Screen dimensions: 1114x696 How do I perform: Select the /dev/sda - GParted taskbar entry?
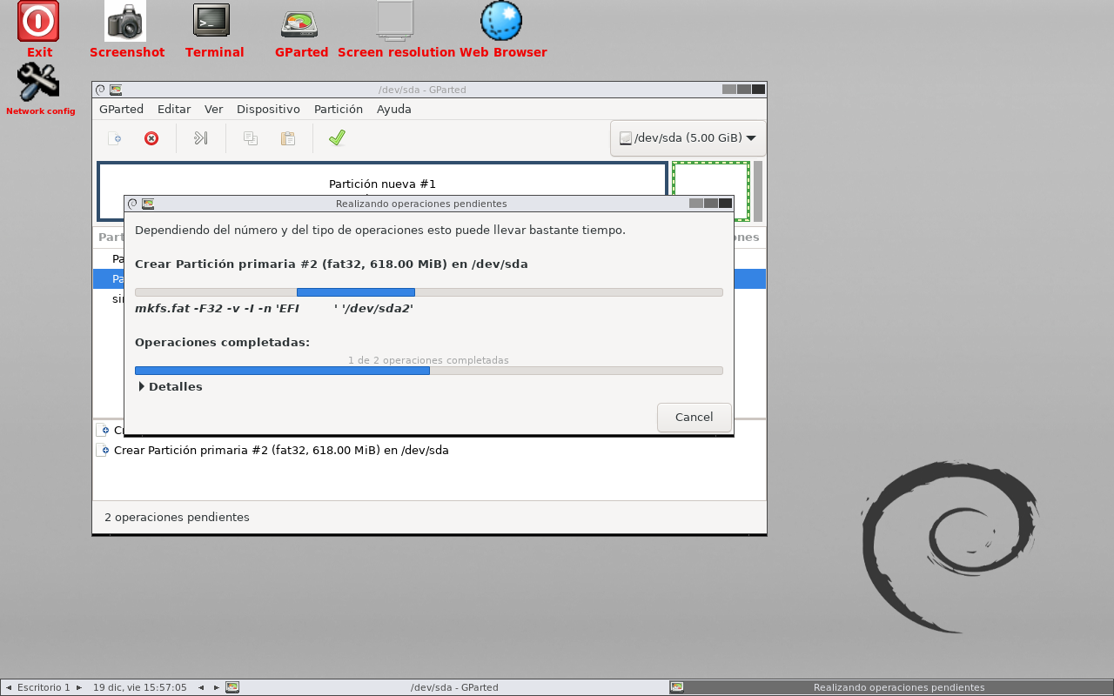tap(453, 687)
